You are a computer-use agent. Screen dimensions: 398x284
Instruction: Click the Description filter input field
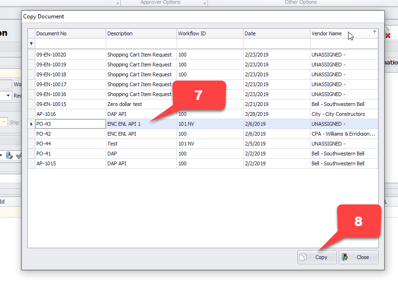click(x=141, y=43)
